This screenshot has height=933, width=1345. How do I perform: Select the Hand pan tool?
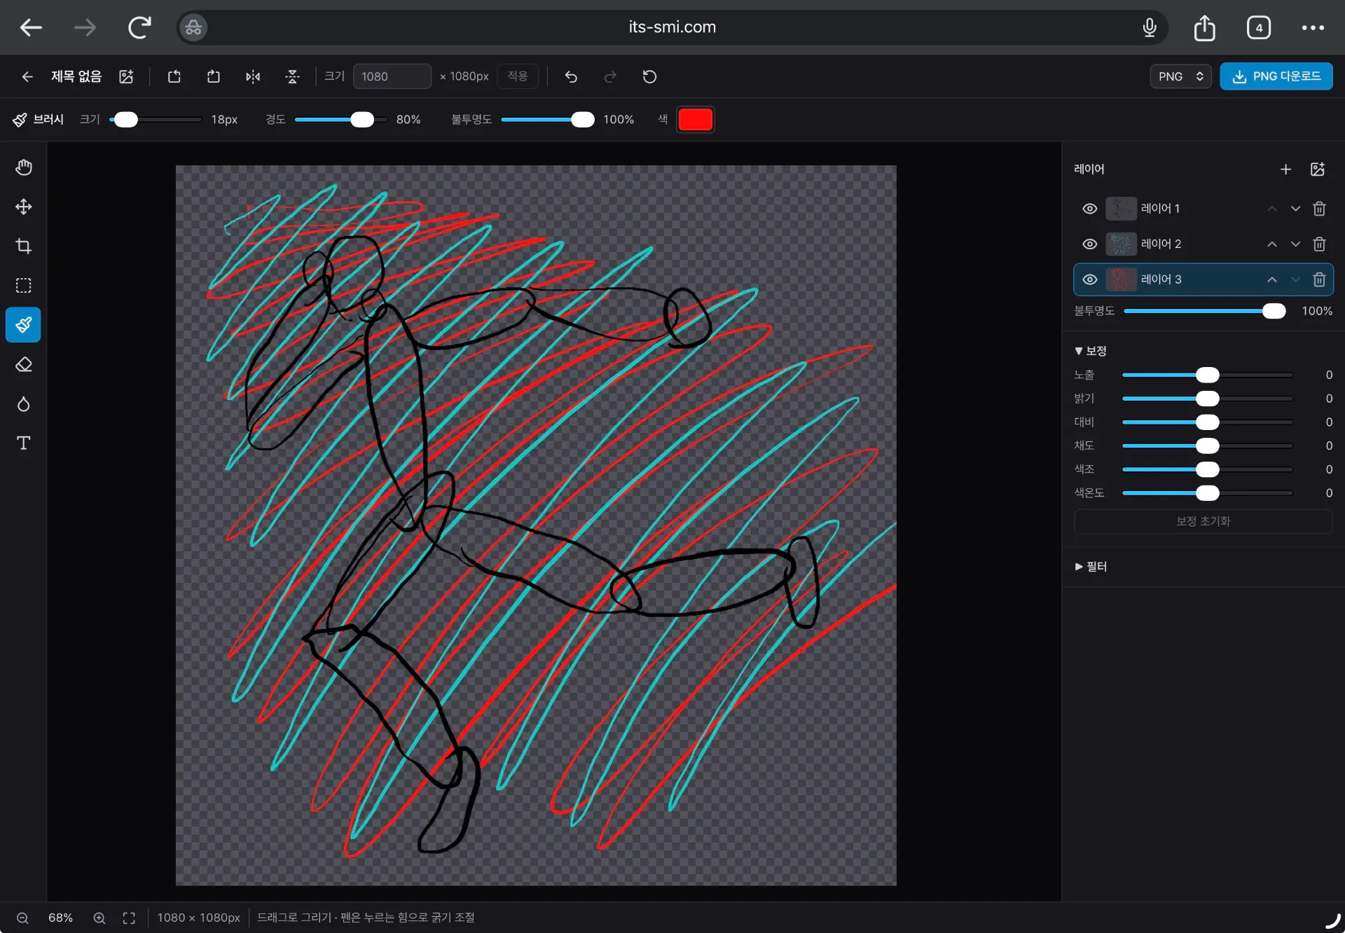pyautogui.click(x=24, y=167)
